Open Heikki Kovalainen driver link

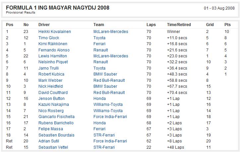click(55, 32)
